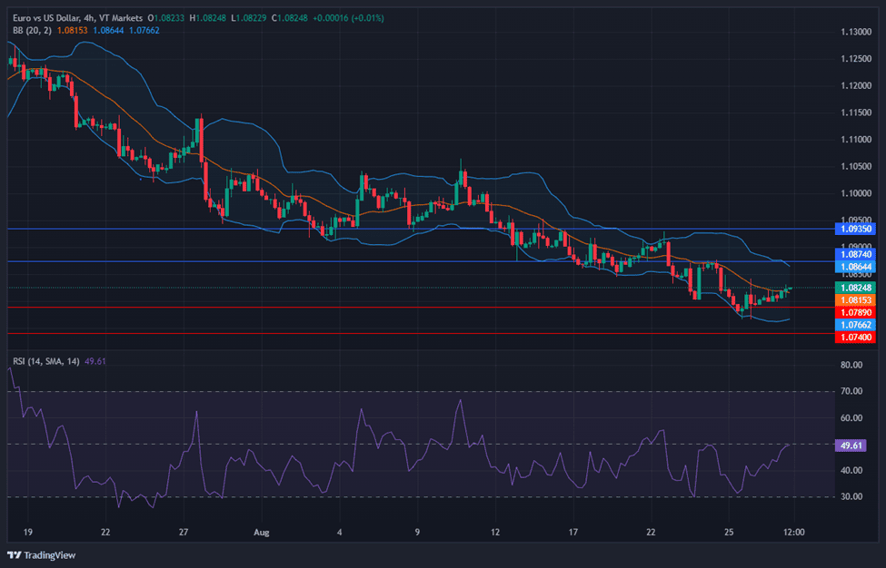886x568 pixels.
Task: Click the 27 date label on time axis
Action: pyautogui.click(x=184, y=533)
